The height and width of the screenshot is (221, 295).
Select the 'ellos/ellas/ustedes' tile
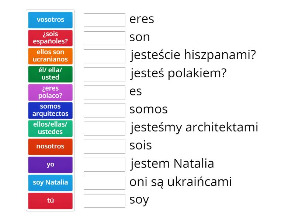50,128
